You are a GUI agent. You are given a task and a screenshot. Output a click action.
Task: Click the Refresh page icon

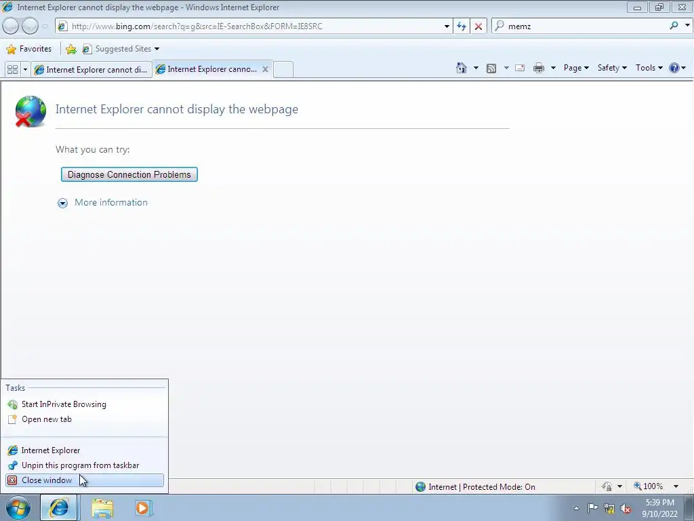pyautogui.click(x=462, y=26)
